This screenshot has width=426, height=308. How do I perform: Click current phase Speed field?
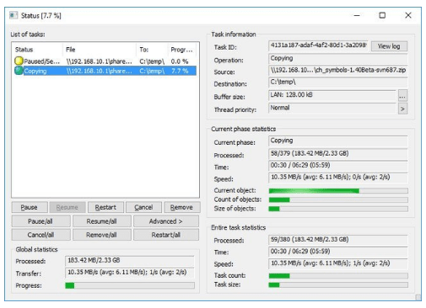tap(338, 178)
